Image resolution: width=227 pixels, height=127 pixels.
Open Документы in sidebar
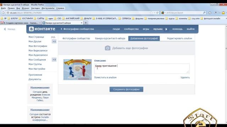35,79
